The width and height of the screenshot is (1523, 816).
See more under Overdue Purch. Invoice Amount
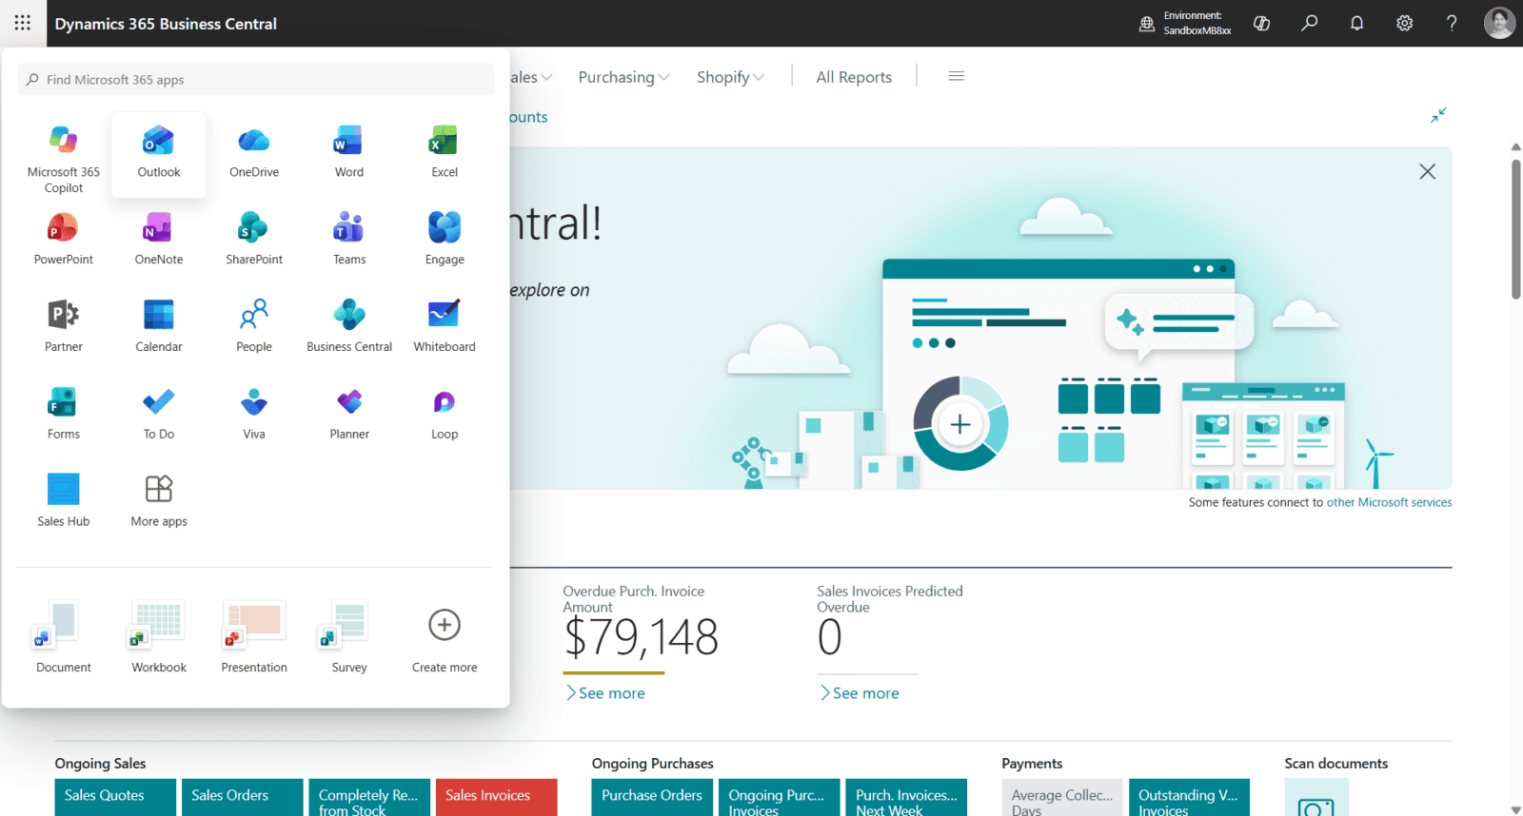pyautogui.click(x=605, y=693)
